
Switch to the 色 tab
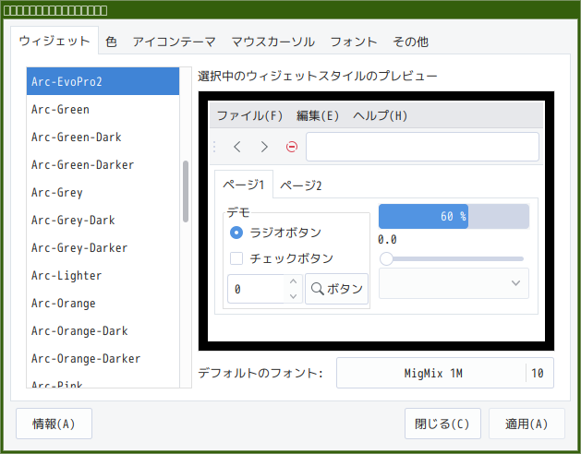(x=111, y=42)
